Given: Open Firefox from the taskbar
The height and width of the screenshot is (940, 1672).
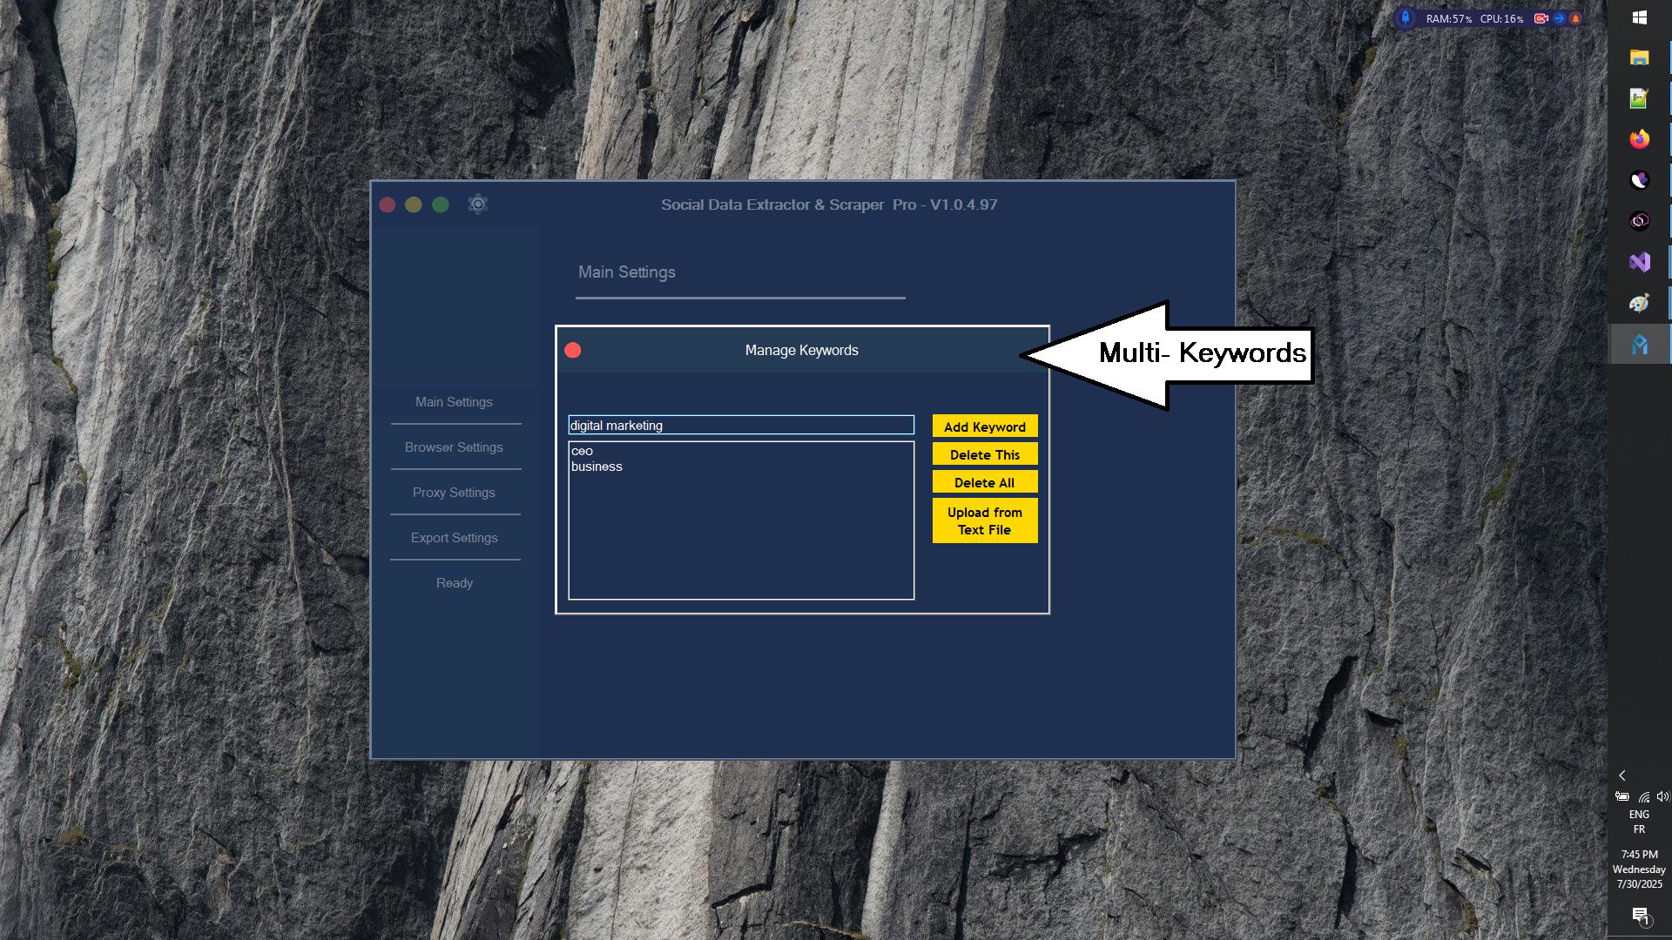Looking at the screenshot, I should 1639,139.
